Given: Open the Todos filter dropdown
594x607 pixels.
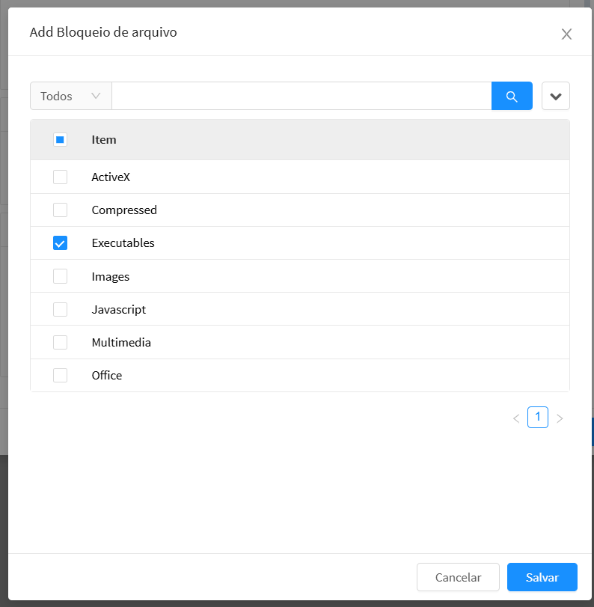Looking at the screenshot, I should click(71, 97).
